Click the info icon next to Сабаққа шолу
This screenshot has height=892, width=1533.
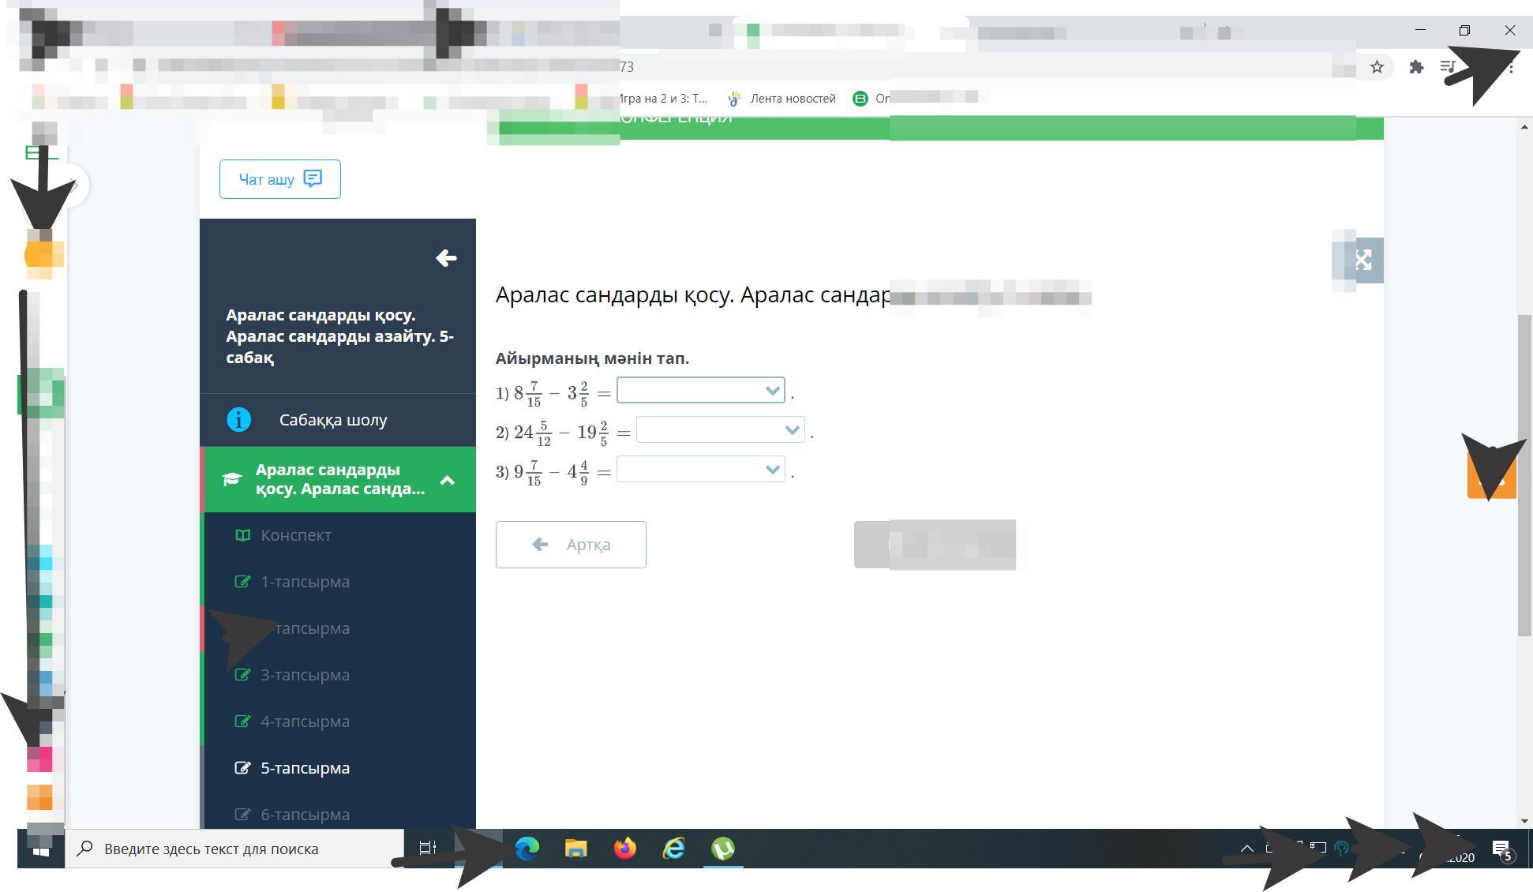(x=238, y=420)
